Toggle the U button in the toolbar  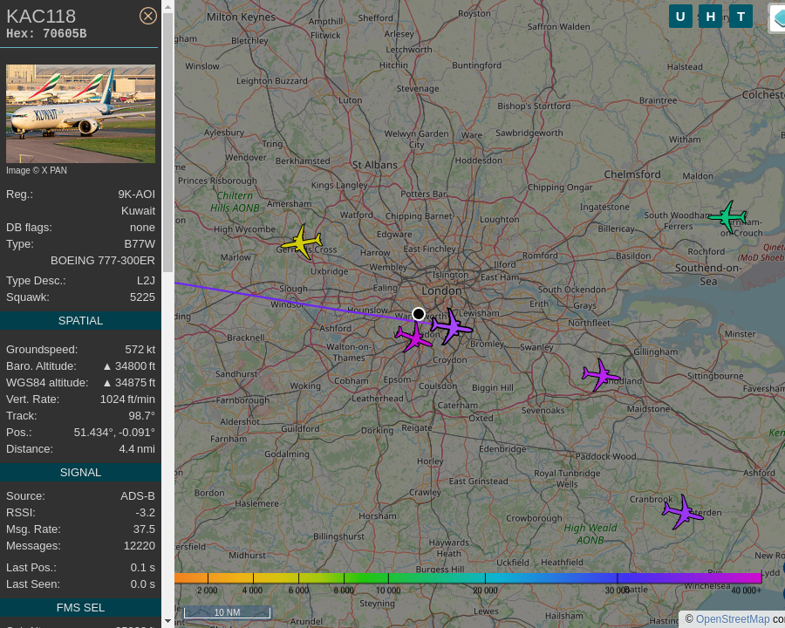(x=680, y=16)
